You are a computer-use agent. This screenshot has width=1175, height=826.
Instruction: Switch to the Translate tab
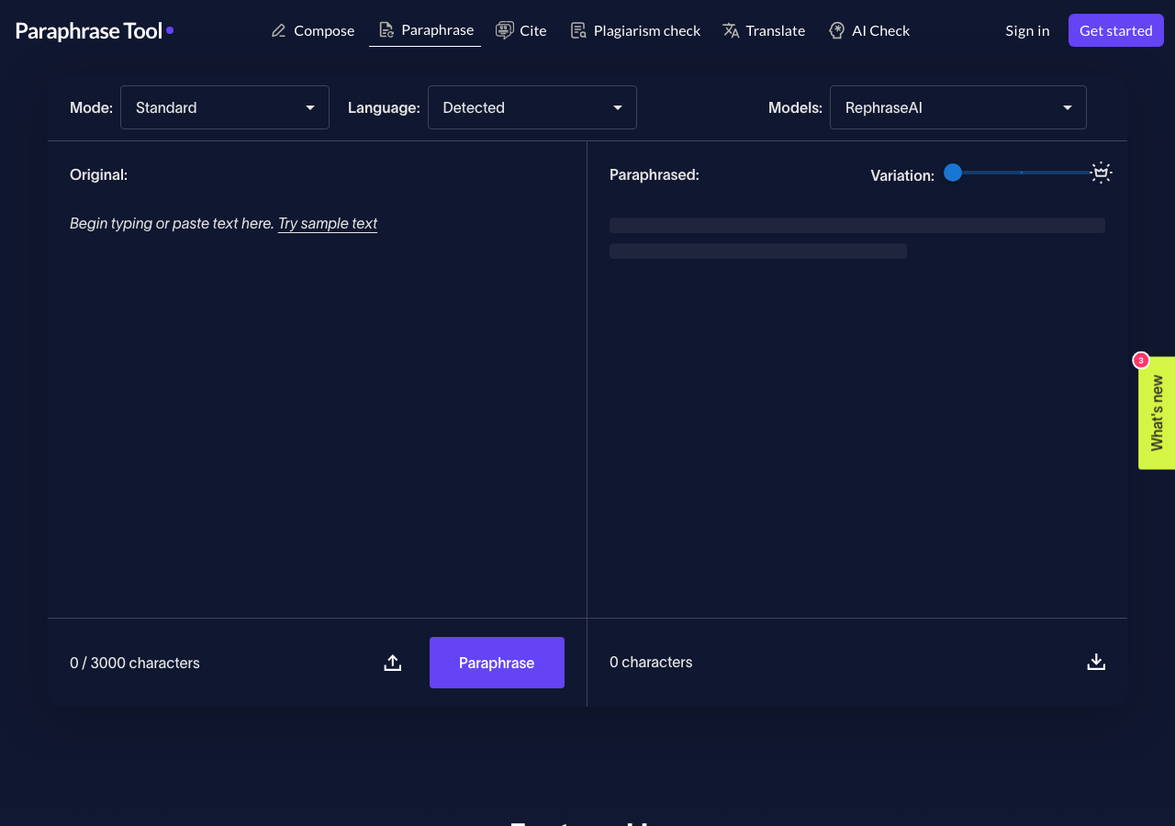764,30
